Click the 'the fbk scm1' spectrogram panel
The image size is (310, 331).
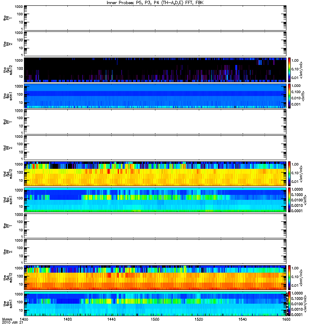pos(155,304)
